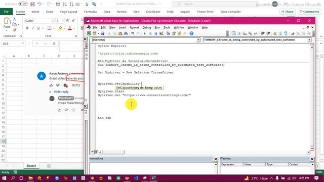Open the Borders dropdown arrow
The height and width of the screenshot is (182, 324).
pyautogui.click(x=54, y=28)
